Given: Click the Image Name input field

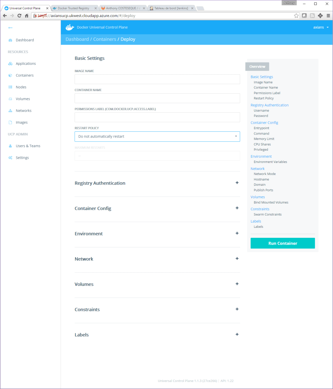Looking at the screenshot, I should (157, 79).
